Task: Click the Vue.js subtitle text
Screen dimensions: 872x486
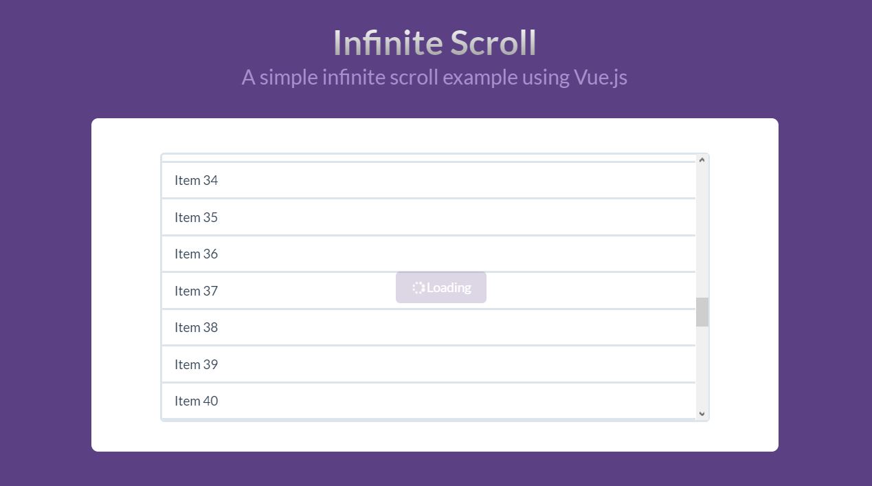Action: (x=434, y=77)
